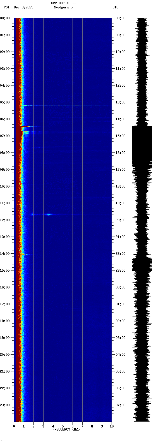The width and height of the screenshot is (154, 444).
Task: Click the 00:00 PST time tick label
Action: 5,18
